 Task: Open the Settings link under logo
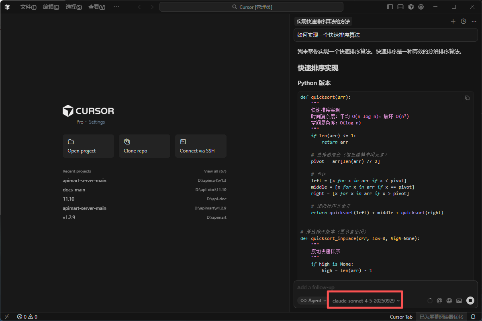97,122
